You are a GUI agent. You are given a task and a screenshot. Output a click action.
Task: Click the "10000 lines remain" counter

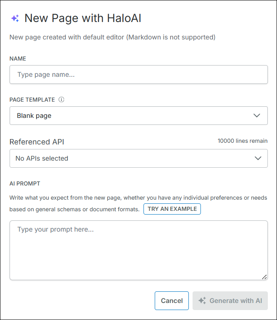(x=242, y=141)
